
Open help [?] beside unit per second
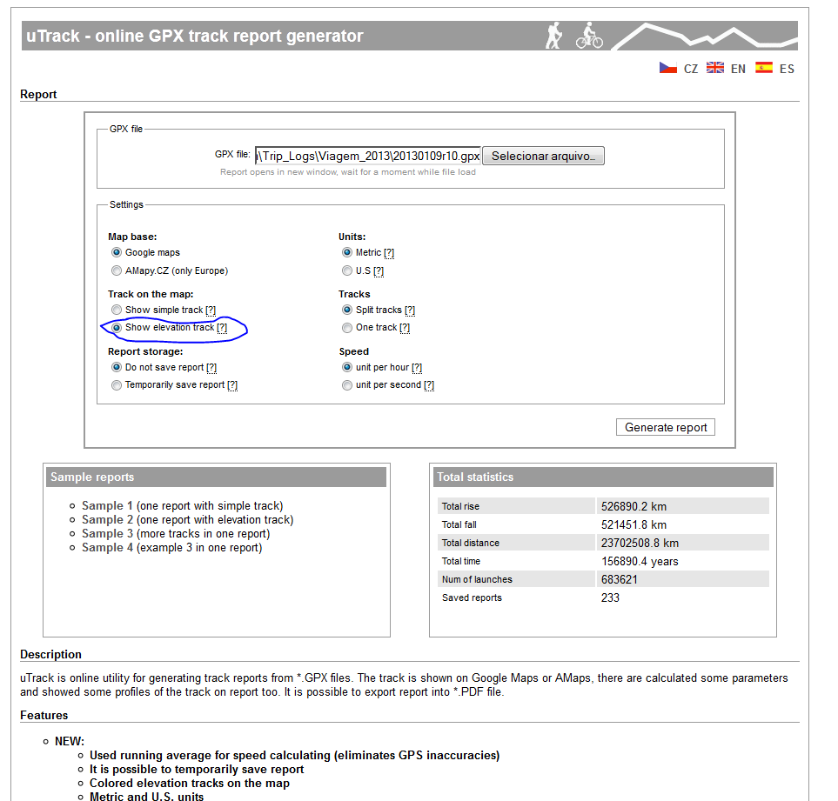point(429,385)
